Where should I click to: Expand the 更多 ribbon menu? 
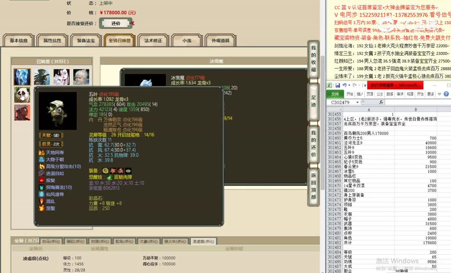point(431,94)
